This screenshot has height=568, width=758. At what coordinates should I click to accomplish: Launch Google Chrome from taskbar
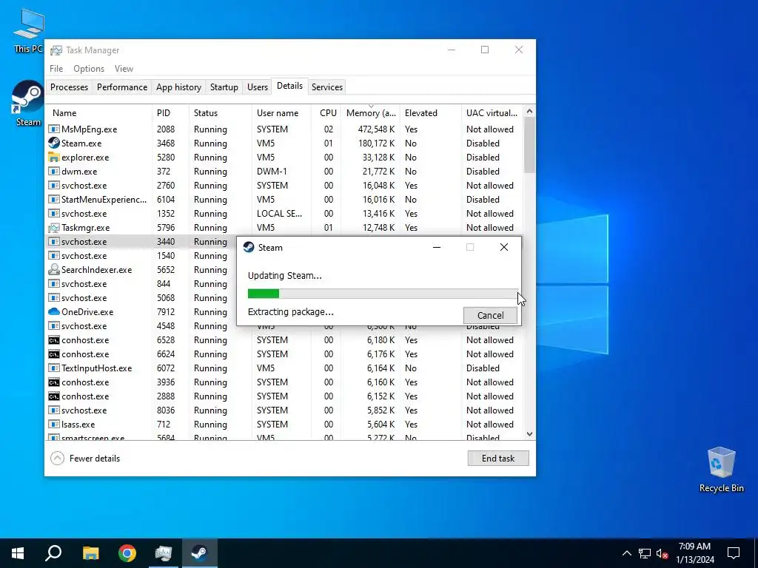[x=127, y=553]
